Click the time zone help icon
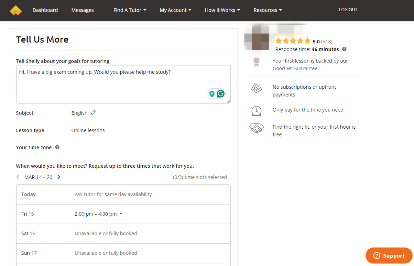 [57, 147]
